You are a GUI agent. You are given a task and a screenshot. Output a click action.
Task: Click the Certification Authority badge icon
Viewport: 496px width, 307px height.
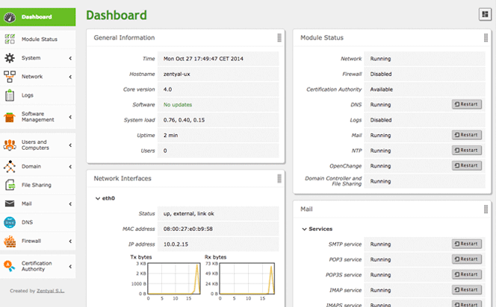[x=10, y=266]
